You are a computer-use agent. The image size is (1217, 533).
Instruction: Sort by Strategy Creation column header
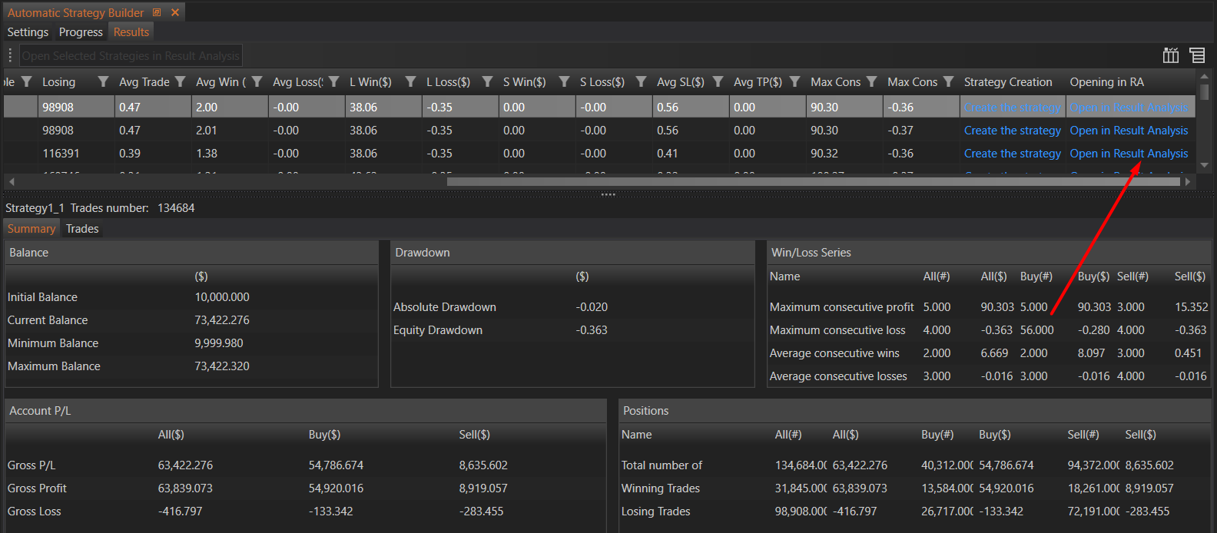point(1008,82)
